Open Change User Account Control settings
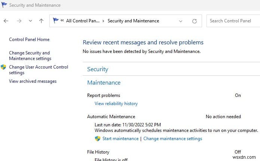260x161 pixels. click(x=39, y=70)
